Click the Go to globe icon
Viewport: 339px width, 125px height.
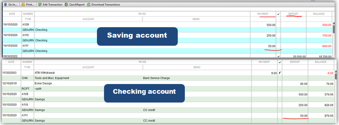pos(5,4)
